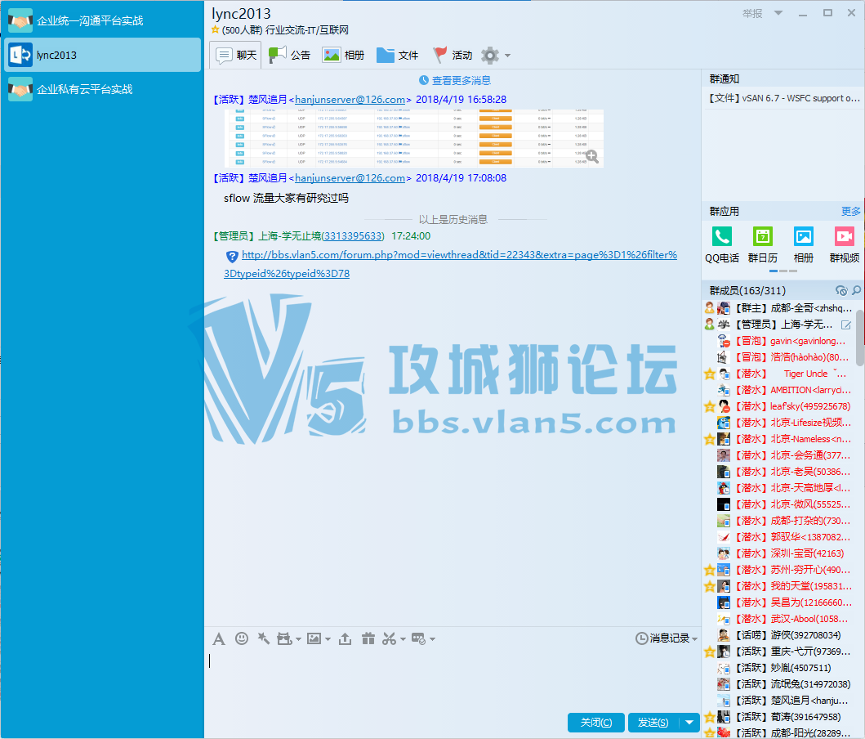Expand the send button options arrow
This screenshot has height=739, width=865.
coord(689,723)
